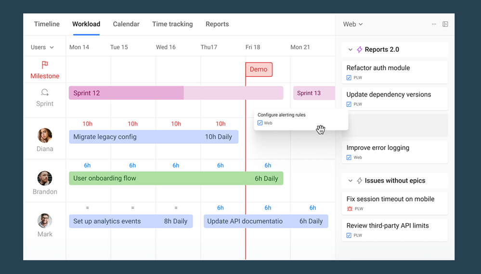This screenshot has height=274, width=481.
Task: Select the Configure alerting rules floating card
Action: 301,119
